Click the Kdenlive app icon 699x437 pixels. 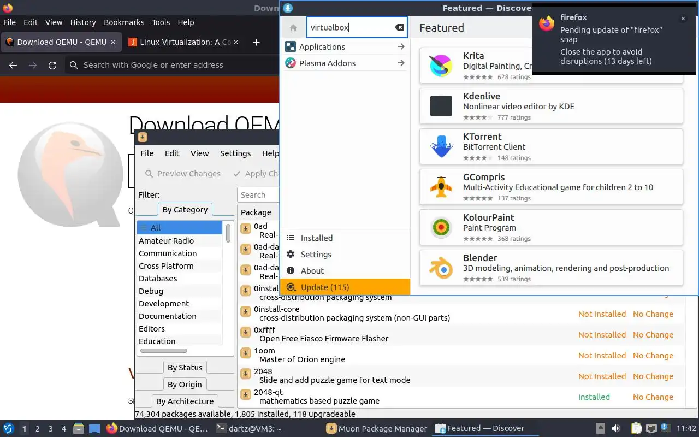(441, 106)
